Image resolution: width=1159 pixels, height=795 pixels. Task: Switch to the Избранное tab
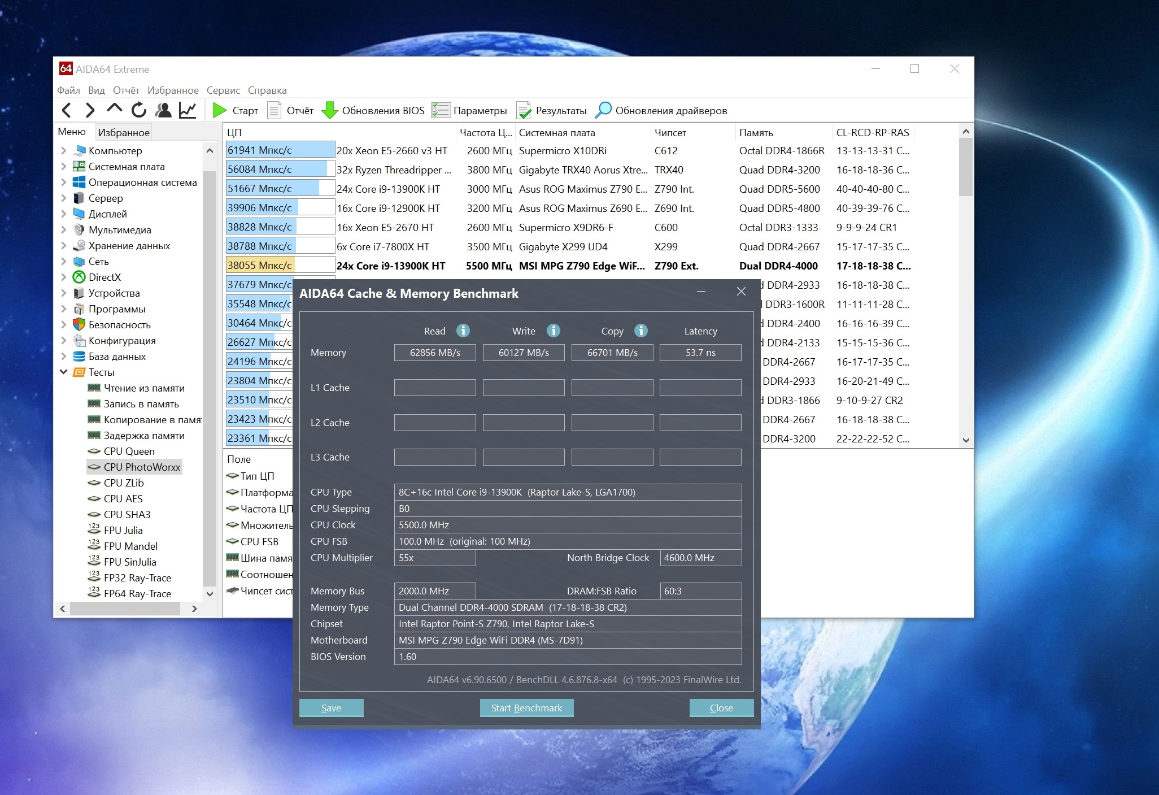click(124, 132)
